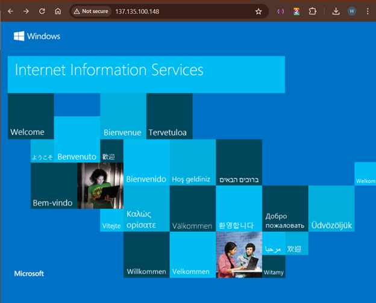The height and width of the screenshot is (303, 376).
Task: Click the Tervetuloa tile
Action: (x=169, y=116)
